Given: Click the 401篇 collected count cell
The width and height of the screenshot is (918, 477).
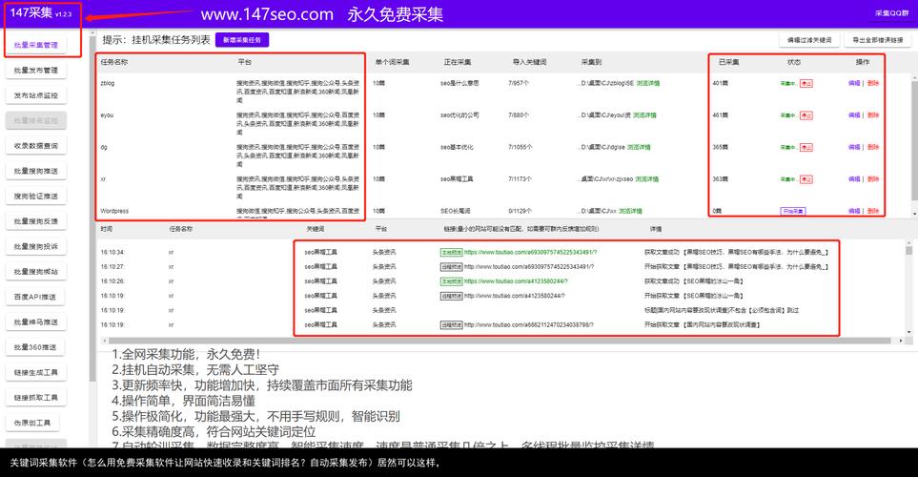Looking at the screenshot, I should (x=720, y=83).
